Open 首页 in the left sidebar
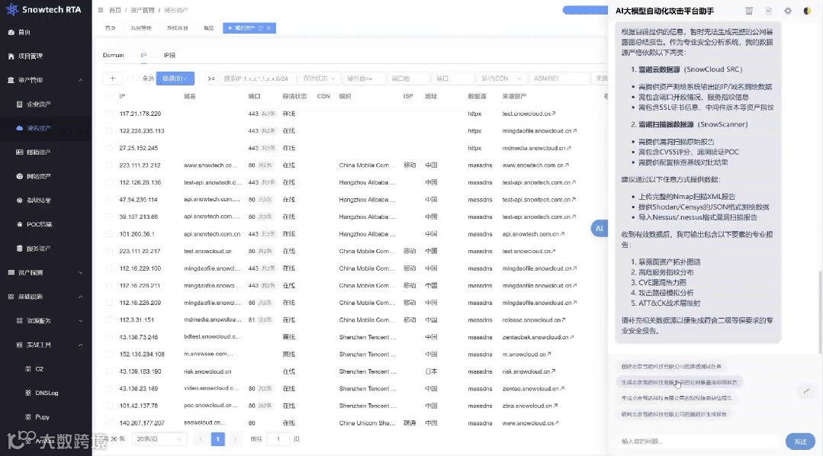Screen dimensions: 823x456 [24, 32]
